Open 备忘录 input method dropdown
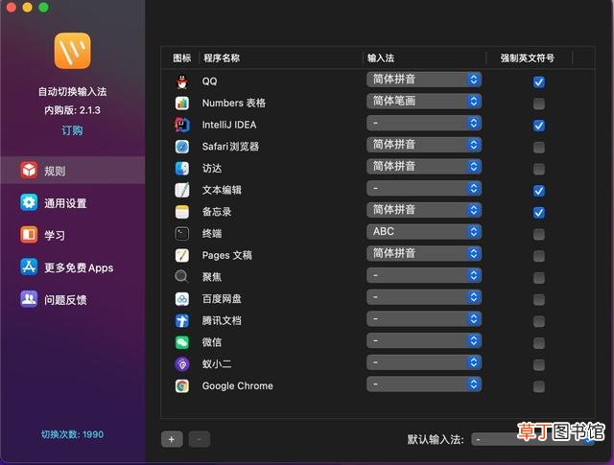This screenshot has width=614, height=465. 424,210
